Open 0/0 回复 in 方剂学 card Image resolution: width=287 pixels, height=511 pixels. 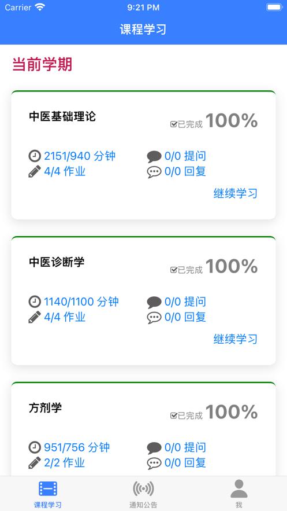(185, 463)
